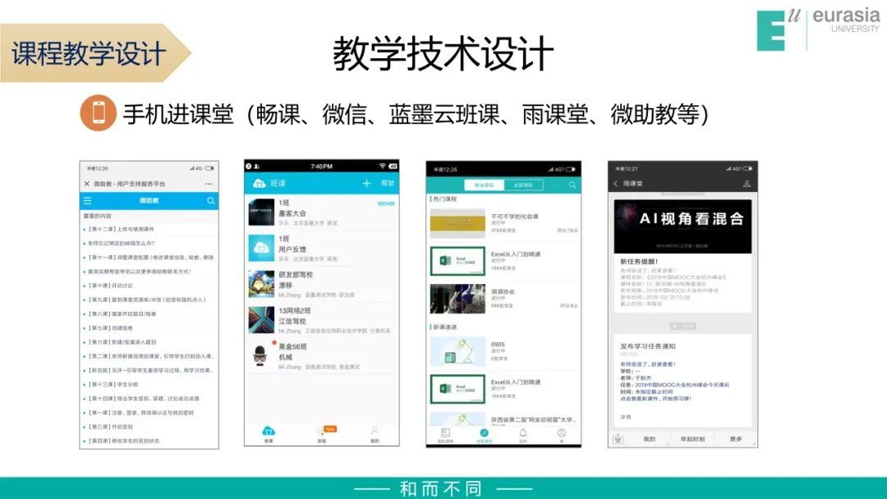The width and height of the screenshot is (887, 499).
Task: Open 【第八课】随堂开启题目/组卷
Action: coord(122,314)
